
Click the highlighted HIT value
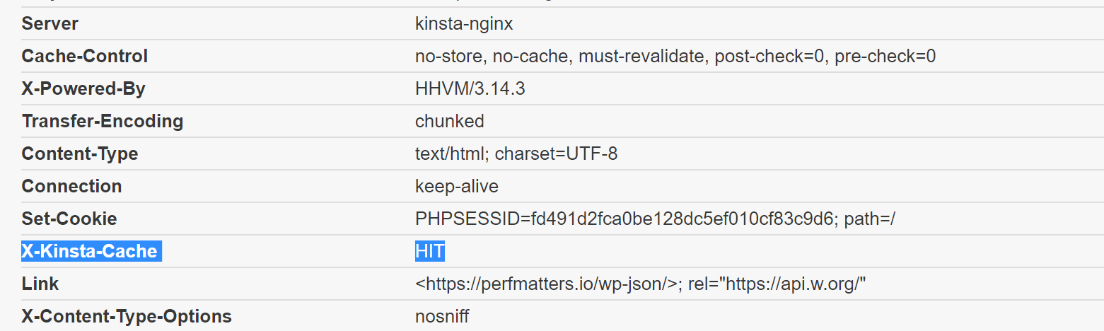pos(430,251)
